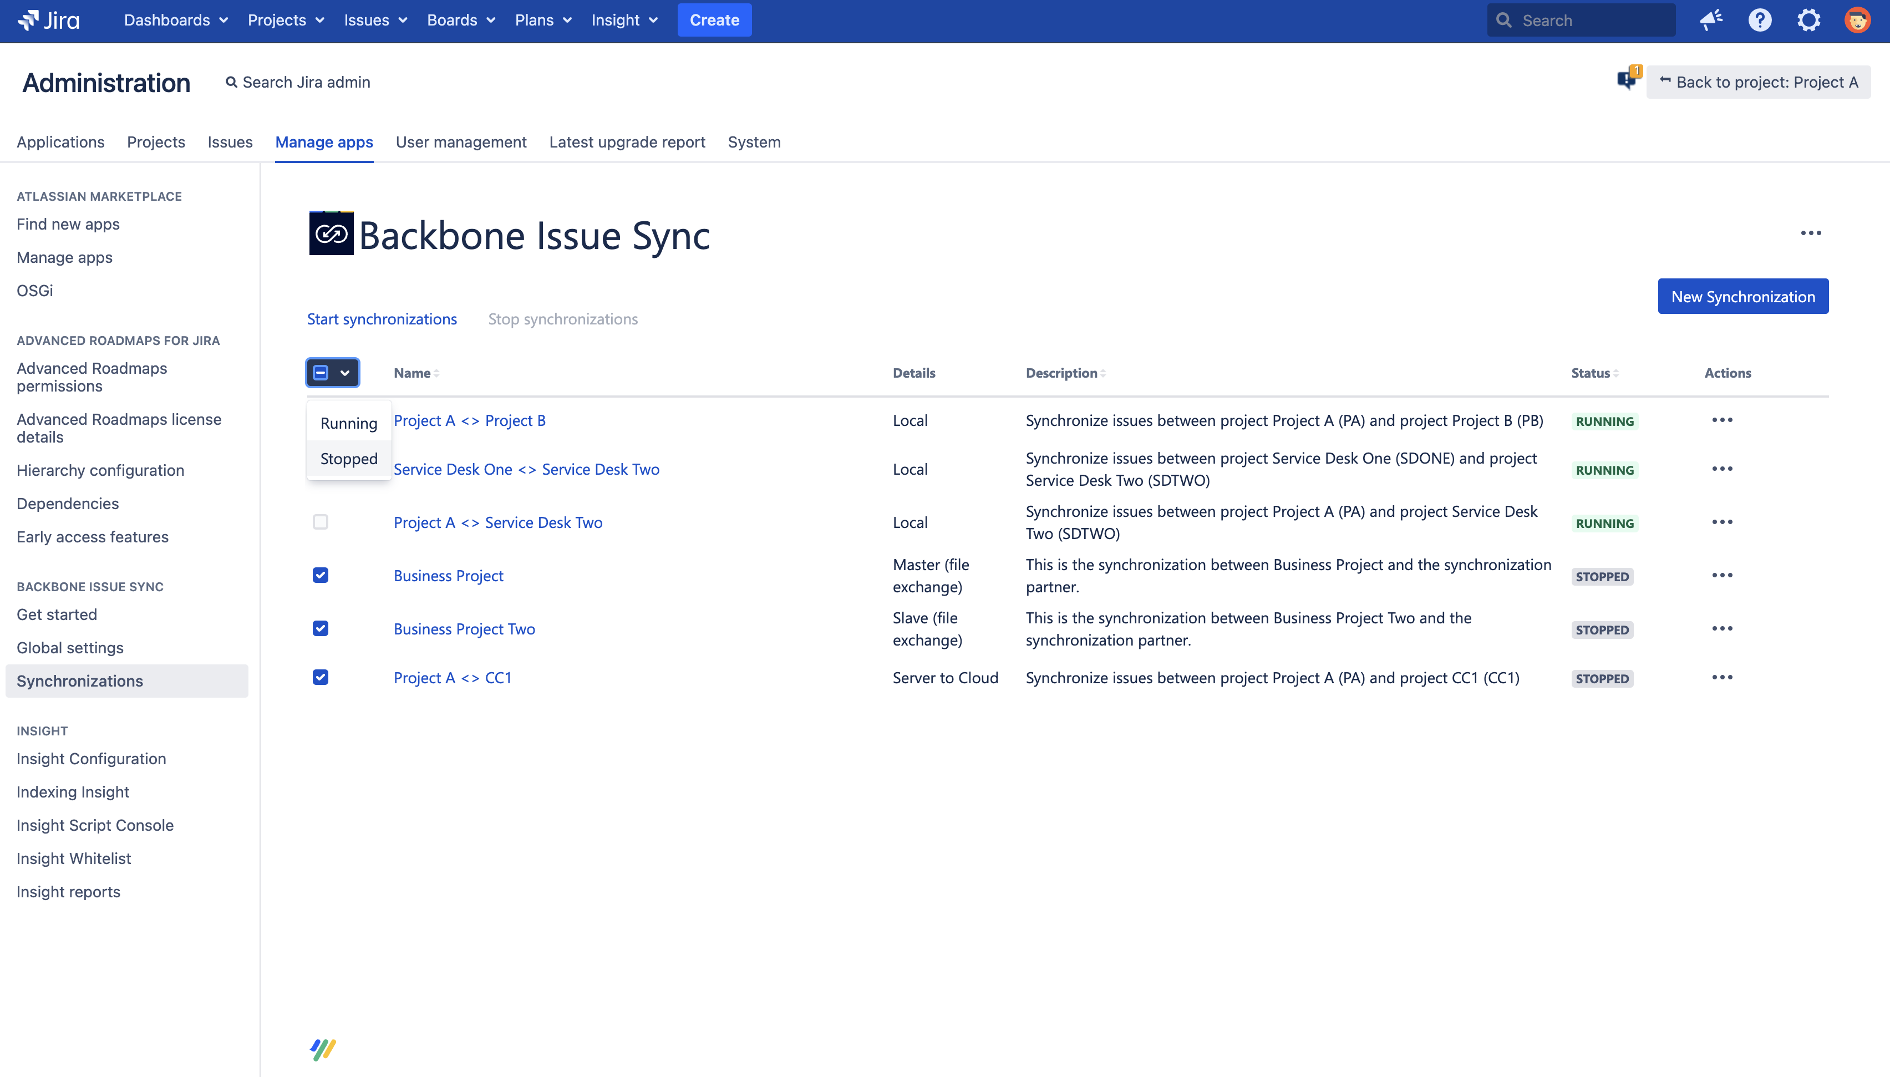The image size is (1890, 1077).
Task: Click the Jira logo
Action: 49,20
